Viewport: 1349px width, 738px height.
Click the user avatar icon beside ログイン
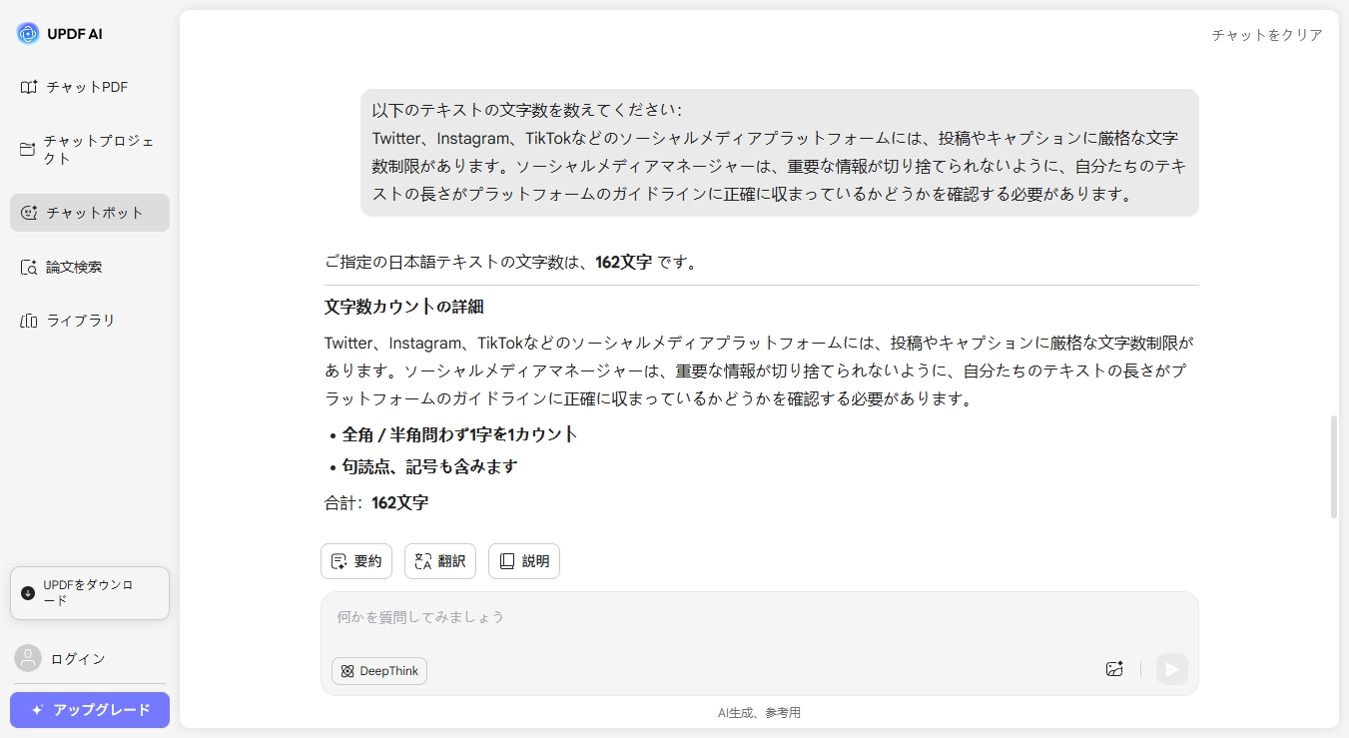[28, 658]
